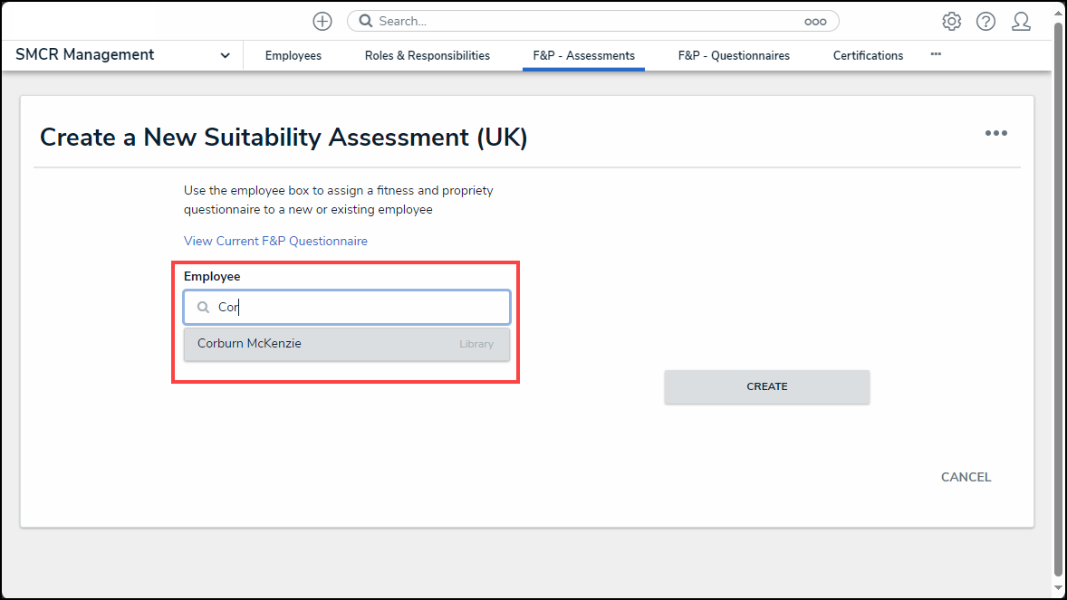Image resolution: width=1067 pixels, height=600 pixels.
Task: Open the assessment card's three-dot menu
Action: [995, 133]
